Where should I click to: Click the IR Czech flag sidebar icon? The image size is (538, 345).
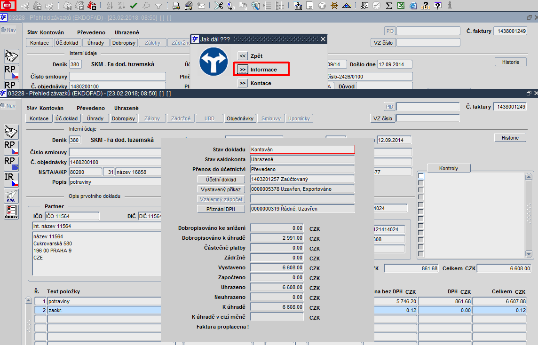click(x=11, y=180)
